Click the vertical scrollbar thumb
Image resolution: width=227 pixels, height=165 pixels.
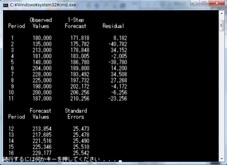222,26
